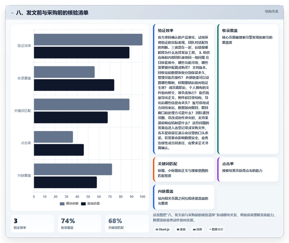Click the 验证效率 y-axis label
289x243 pixels.
24,46
